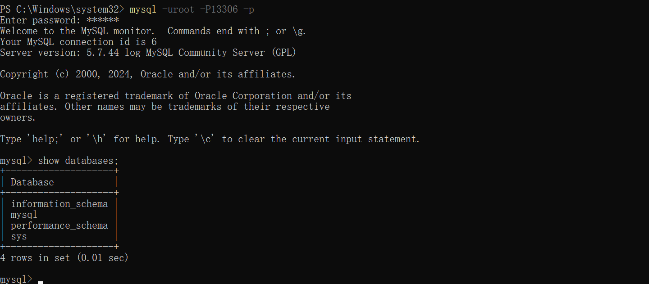The width and height of the screenshot is (649, 284).
Task: Select the mysql row in the database table
Action: pos(24,215)
